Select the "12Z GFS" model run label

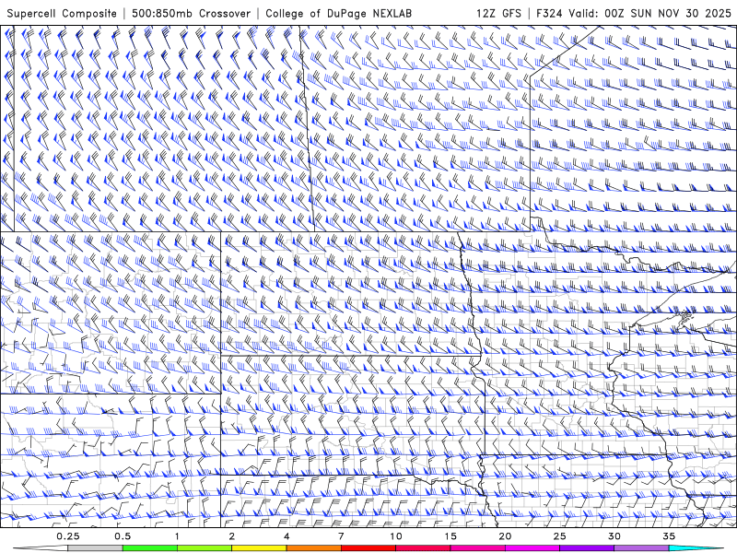click(x=498, y=14)
